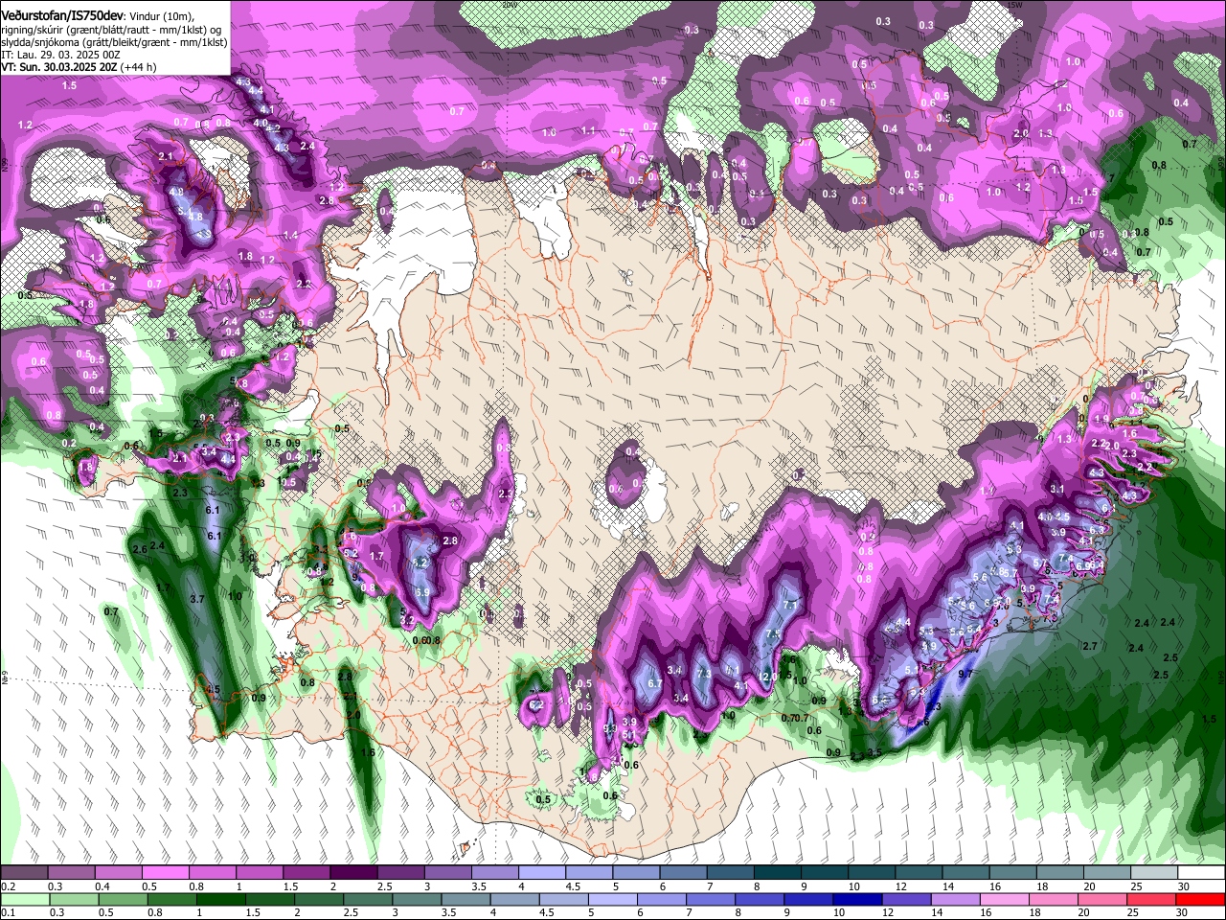
Task: Click the 7.3 snowfall value on the map
Action: (705, 674)
